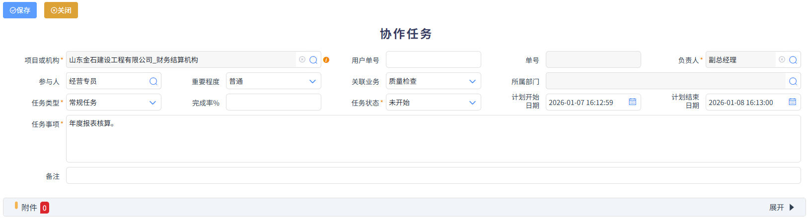The width and height of the screenshot is (808, 218).
Task: Open the 负责人 lookup search icon
Action: pyautogui.click(x=793, y=60)
